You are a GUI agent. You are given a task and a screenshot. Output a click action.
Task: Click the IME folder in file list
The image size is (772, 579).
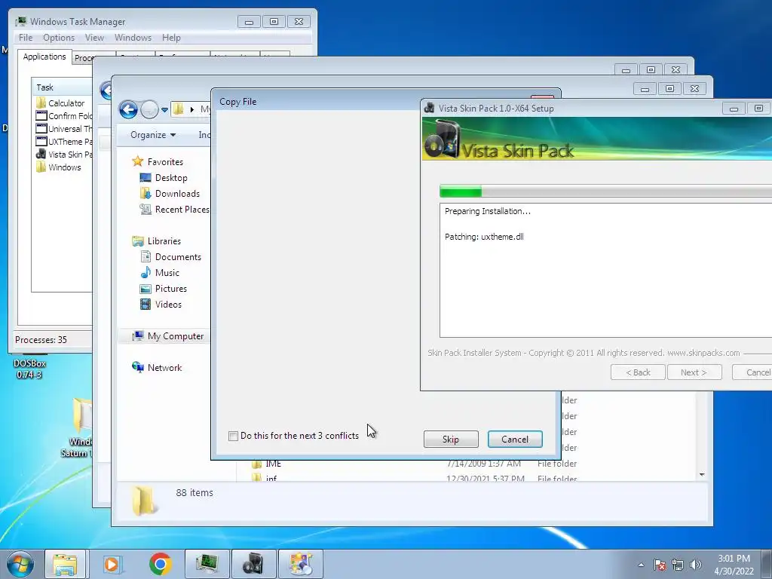tap(266, 464)
